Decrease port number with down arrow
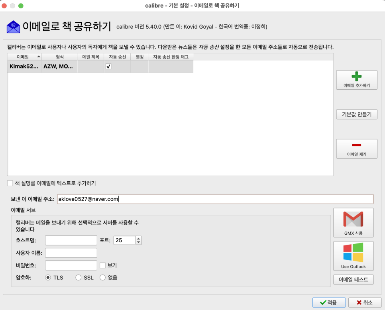 [138, 243]
